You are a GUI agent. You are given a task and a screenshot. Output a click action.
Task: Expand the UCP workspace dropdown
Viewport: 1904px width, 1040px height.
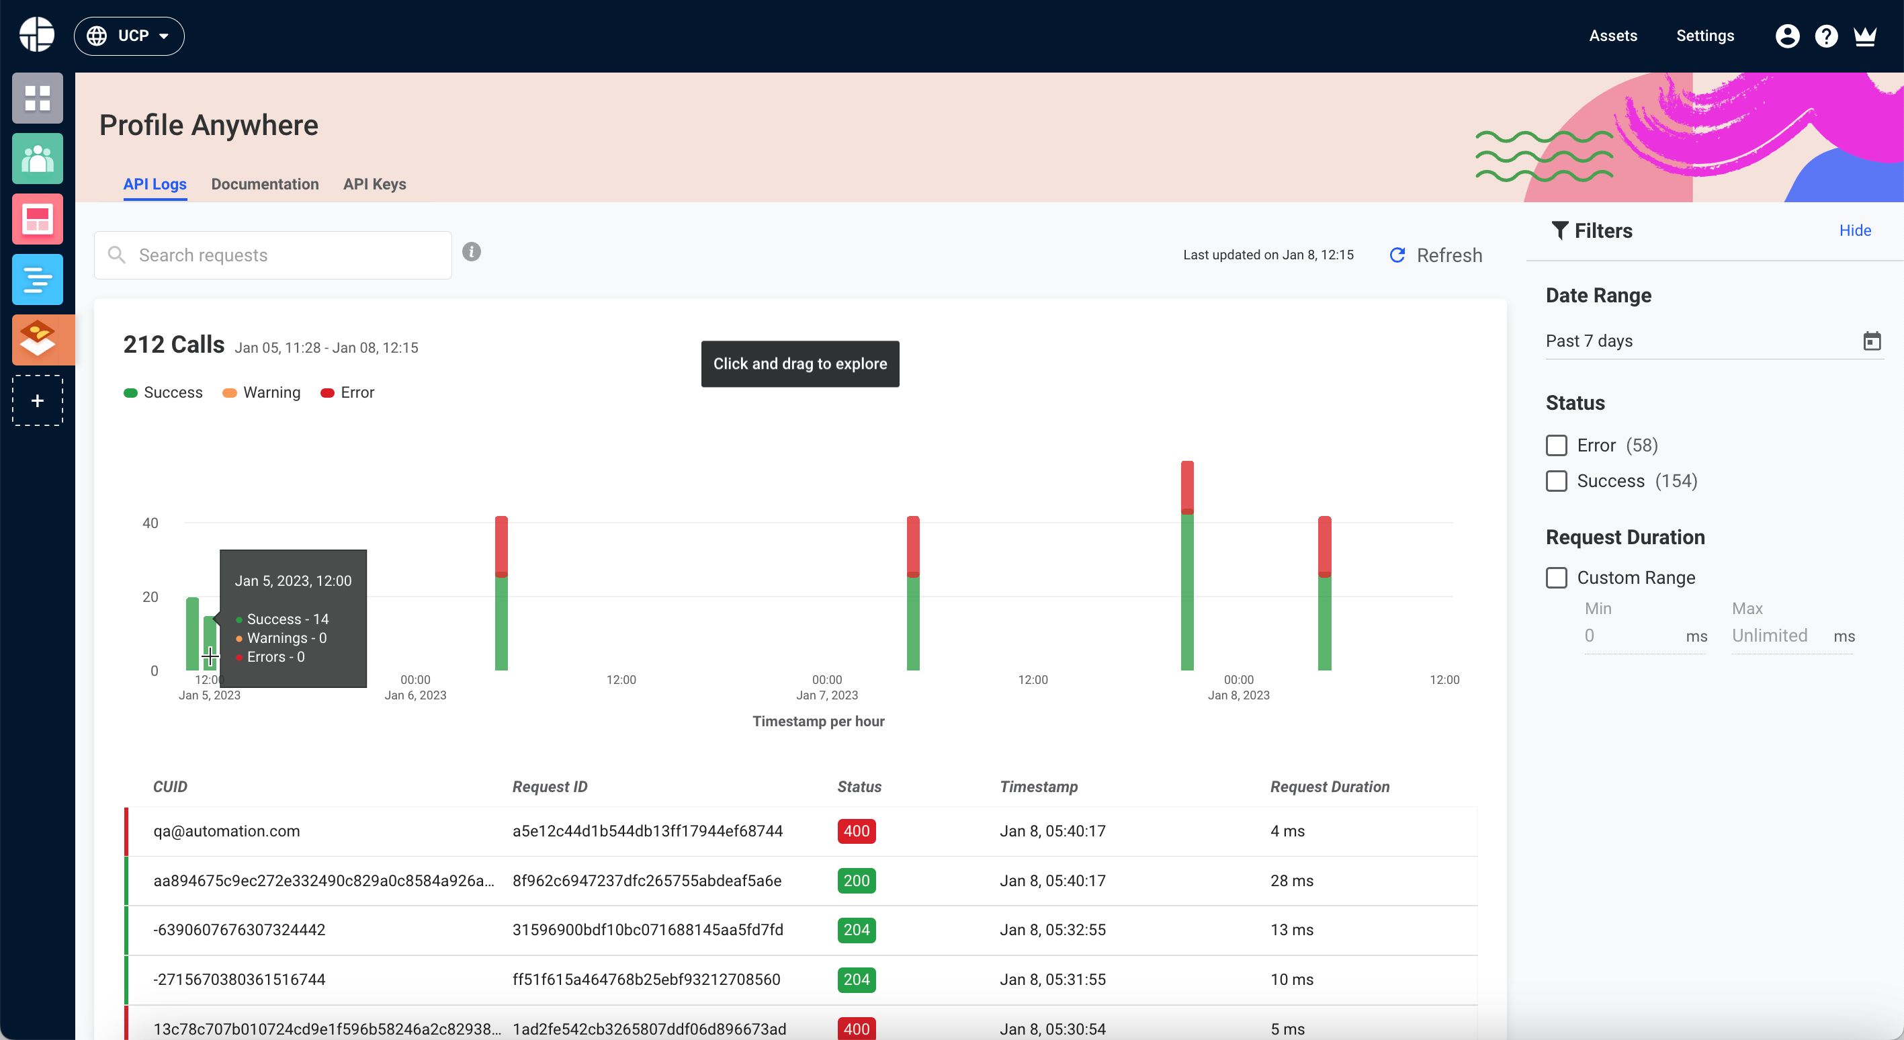pos(130,36)
